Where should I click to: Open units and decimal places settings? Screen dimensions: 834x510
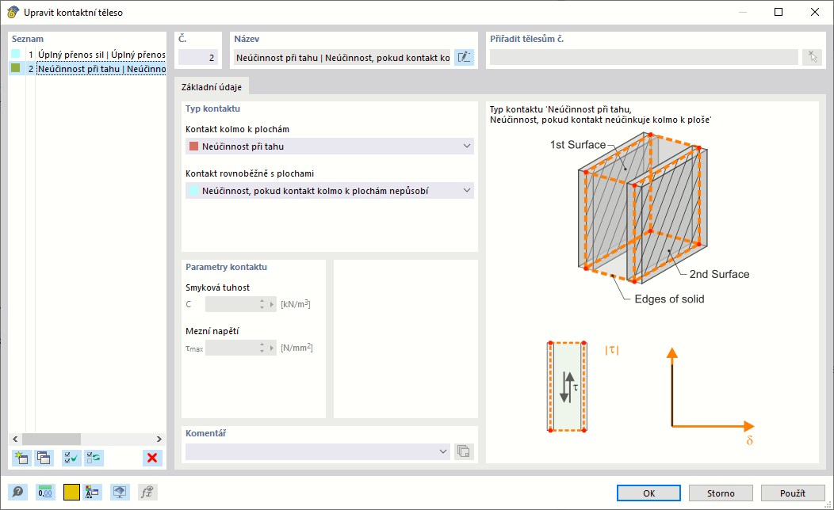pyautogui.click(x=46, y=493)
